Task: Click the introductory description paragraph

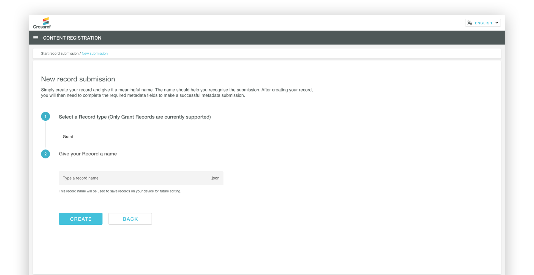Action: tap(177, 93)
